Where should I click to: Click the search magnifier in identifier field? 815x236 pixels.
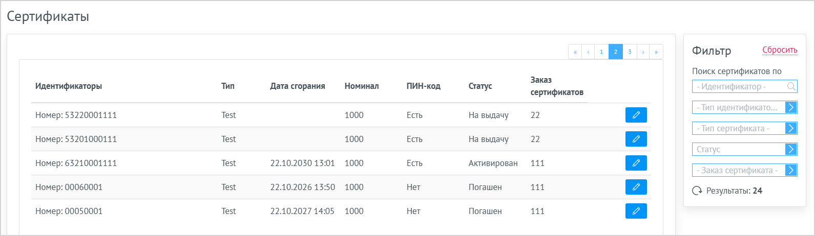pyautogui.click(x=791, y=86)
